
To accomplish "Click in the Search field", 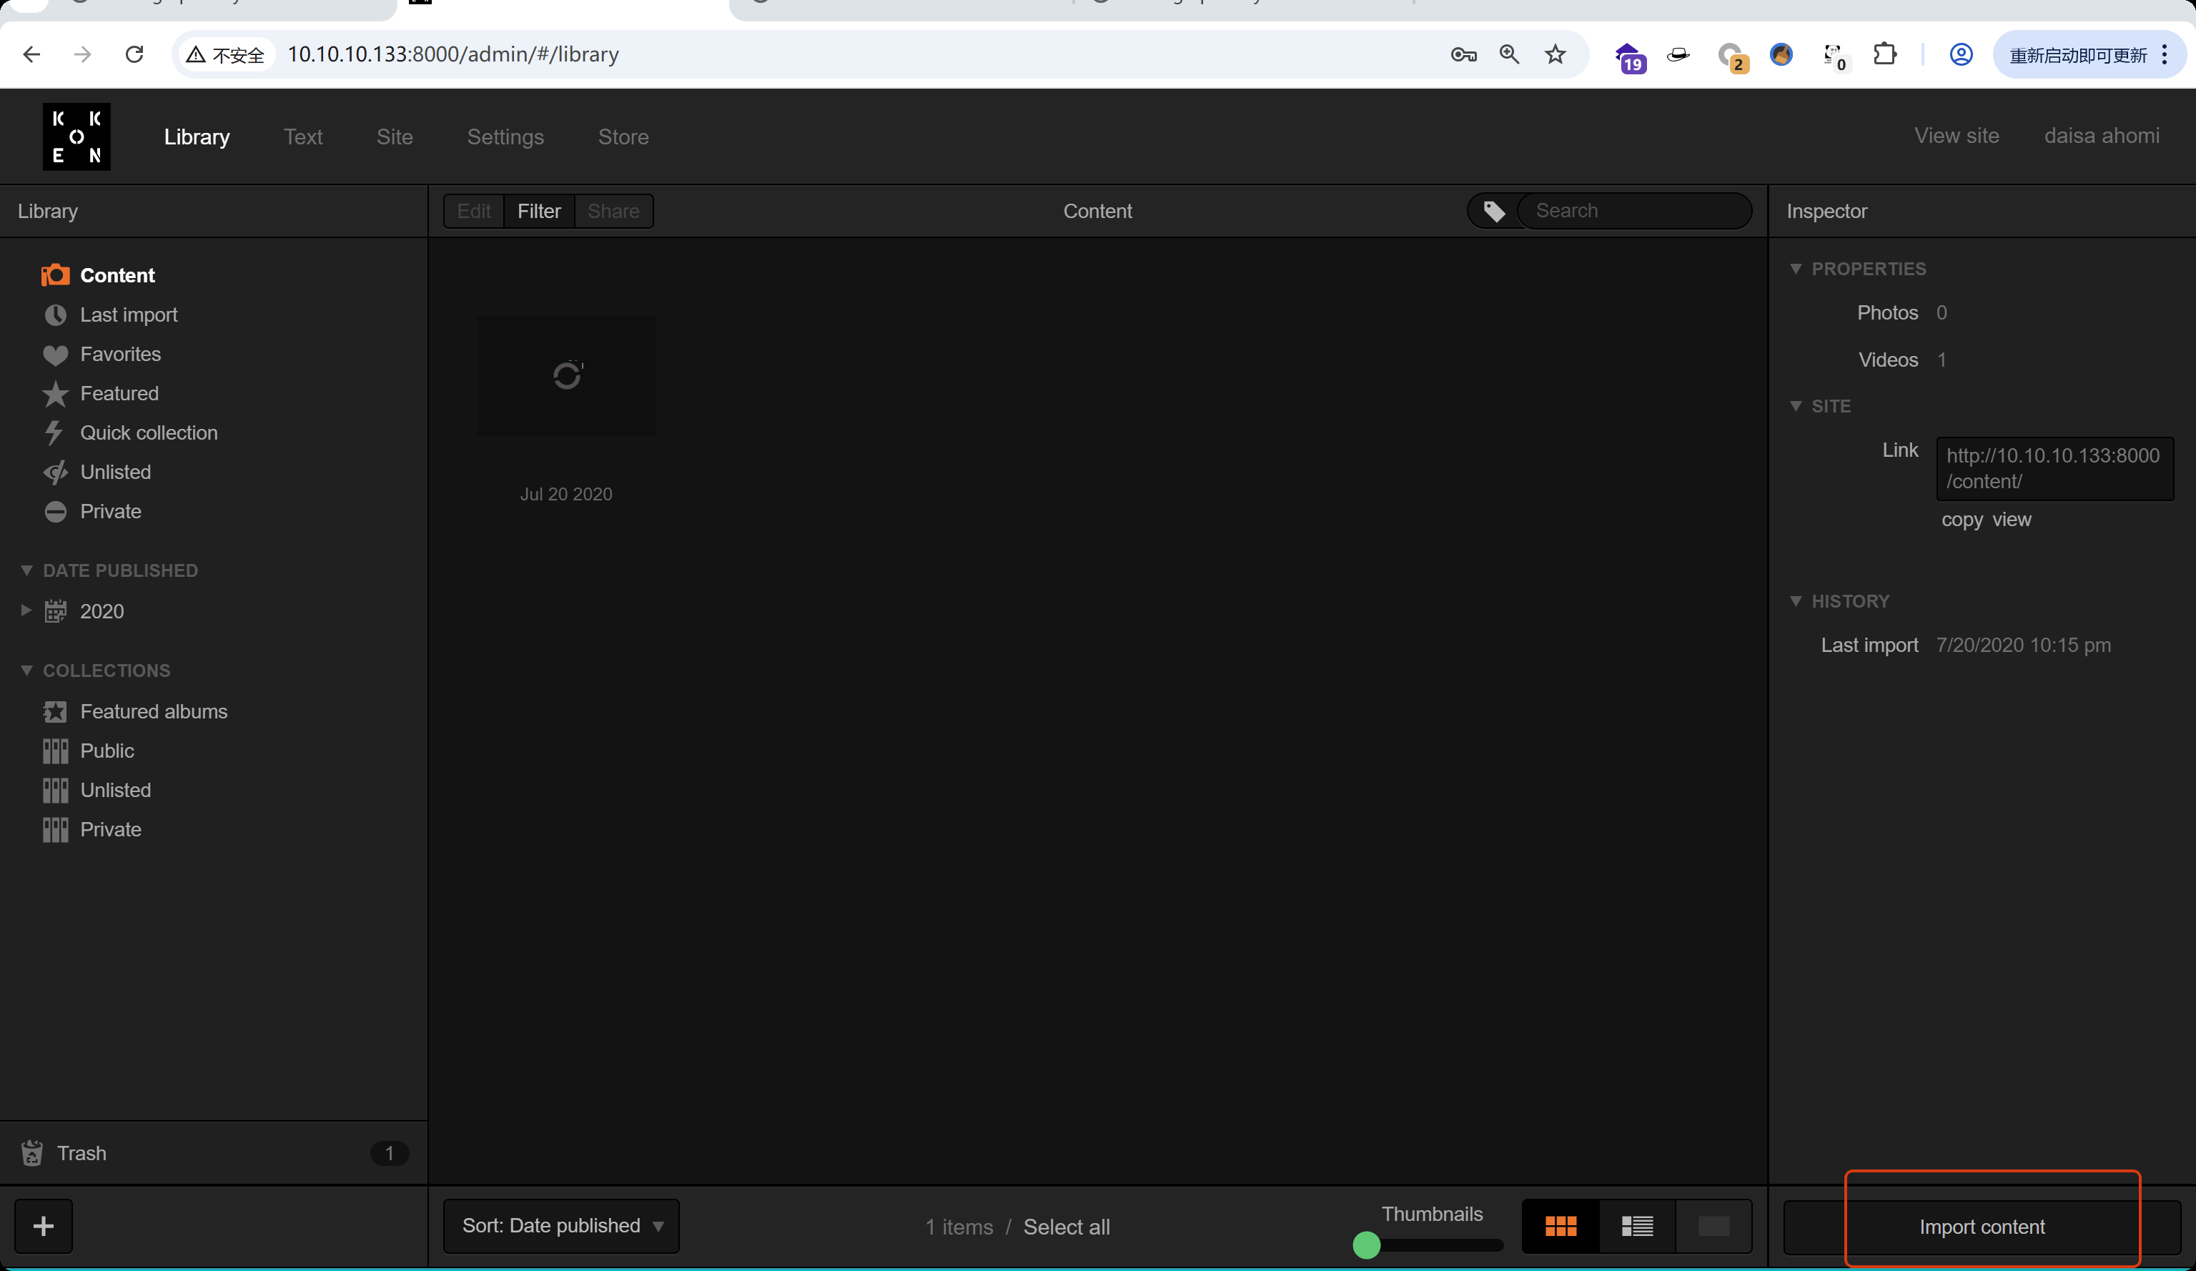I will point(1634,212).
